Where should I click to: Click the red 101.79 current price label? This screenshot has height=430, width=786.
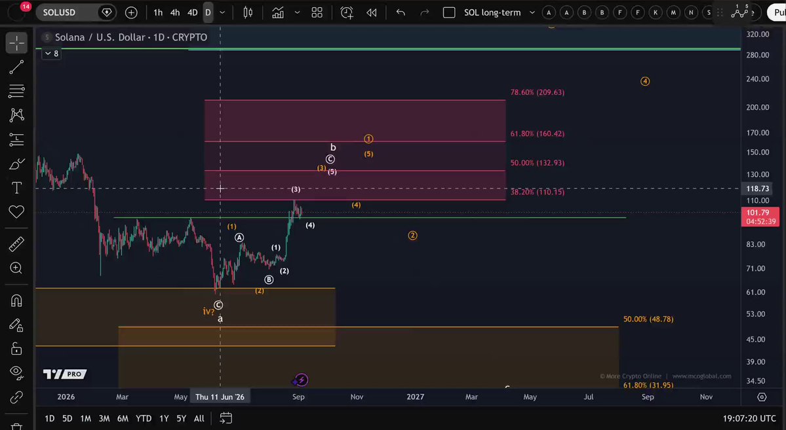(760, 217)
